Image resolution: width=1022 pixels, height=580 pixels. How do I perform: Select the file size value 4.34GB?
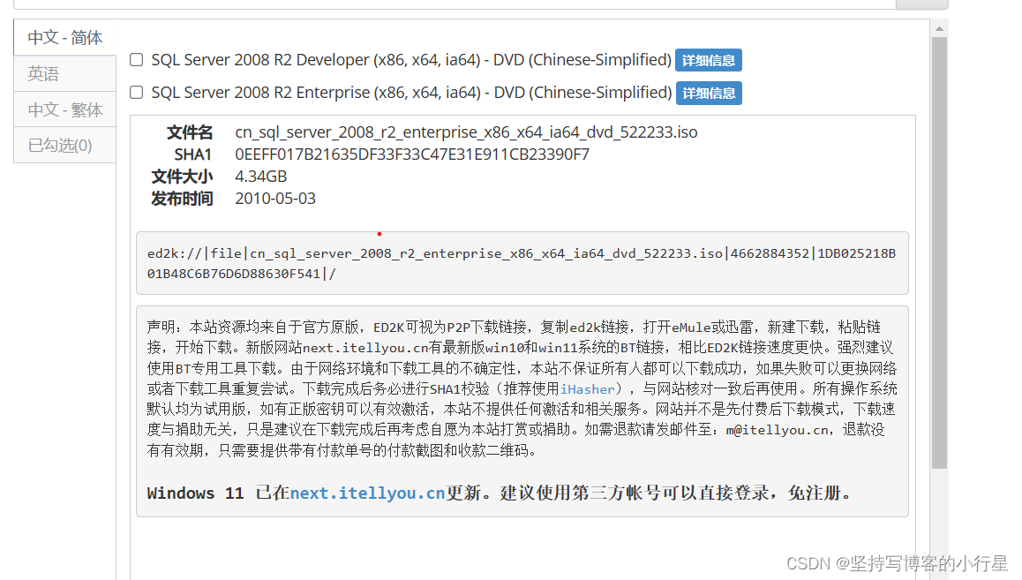[260, 177]
